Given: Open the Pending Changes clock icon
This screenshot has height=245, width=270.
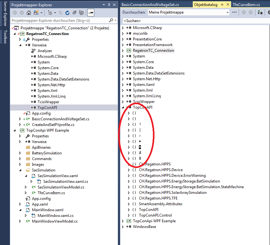Looking at the screenshot, I should pyautogui.click(x=50, y=13).
